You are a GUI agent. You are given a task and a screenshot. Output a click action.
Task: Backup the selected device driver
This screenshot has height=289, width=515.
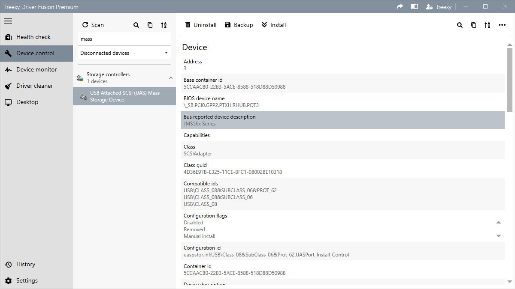tap(239, 24)
